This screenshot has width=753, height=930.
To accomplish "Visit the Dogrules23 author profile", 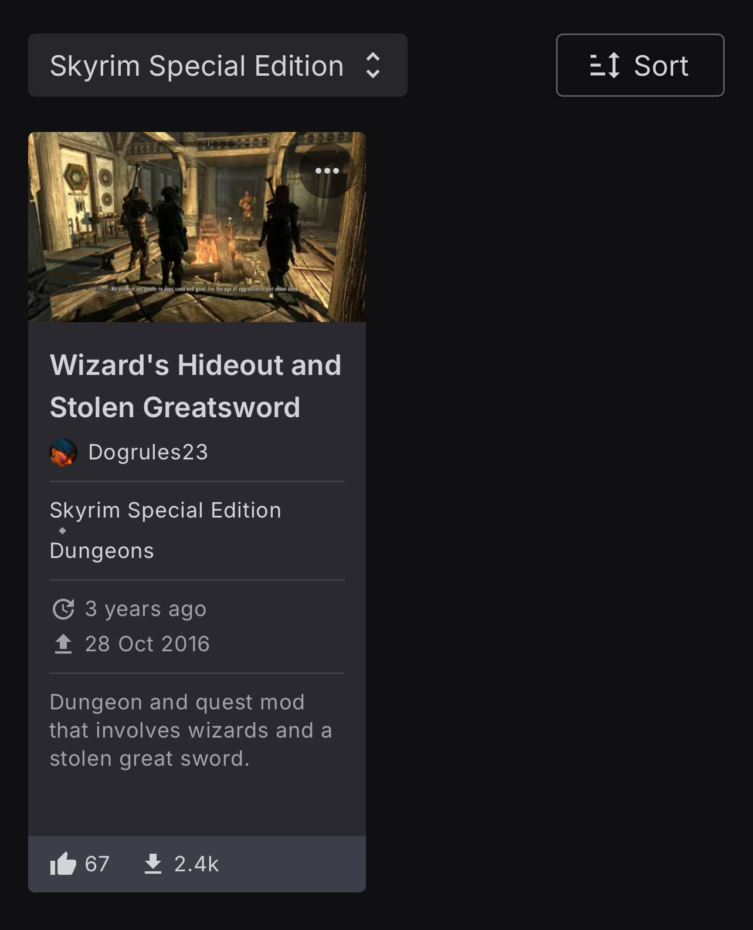I will [148, 452].
